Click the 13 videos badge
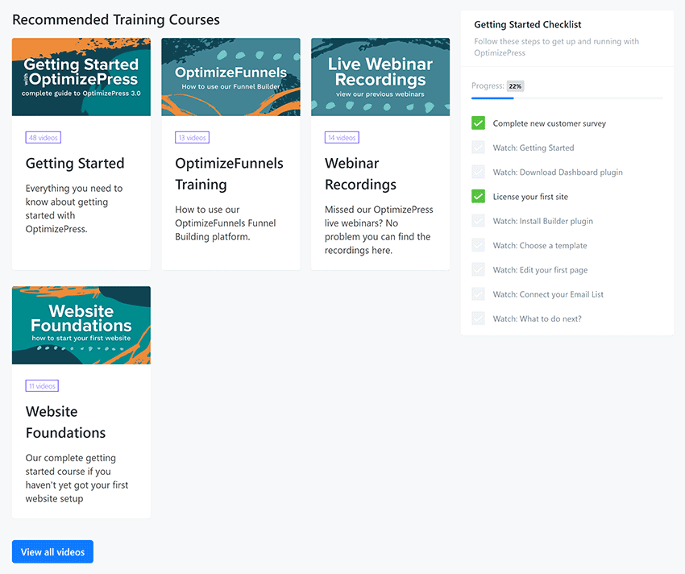This screenshot has width=685, height=574. point(193,138)
